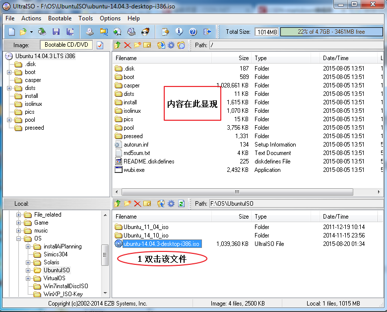Screen dimensions: 387x312
Task: Sort image list by Size column header
Action: [x=231, y=58]
